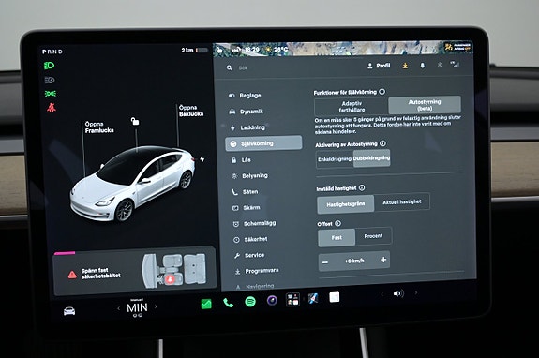The width and height of the screenshot is (539, 358).
Task: Open the app launcher grid
Action: (292, 299)
